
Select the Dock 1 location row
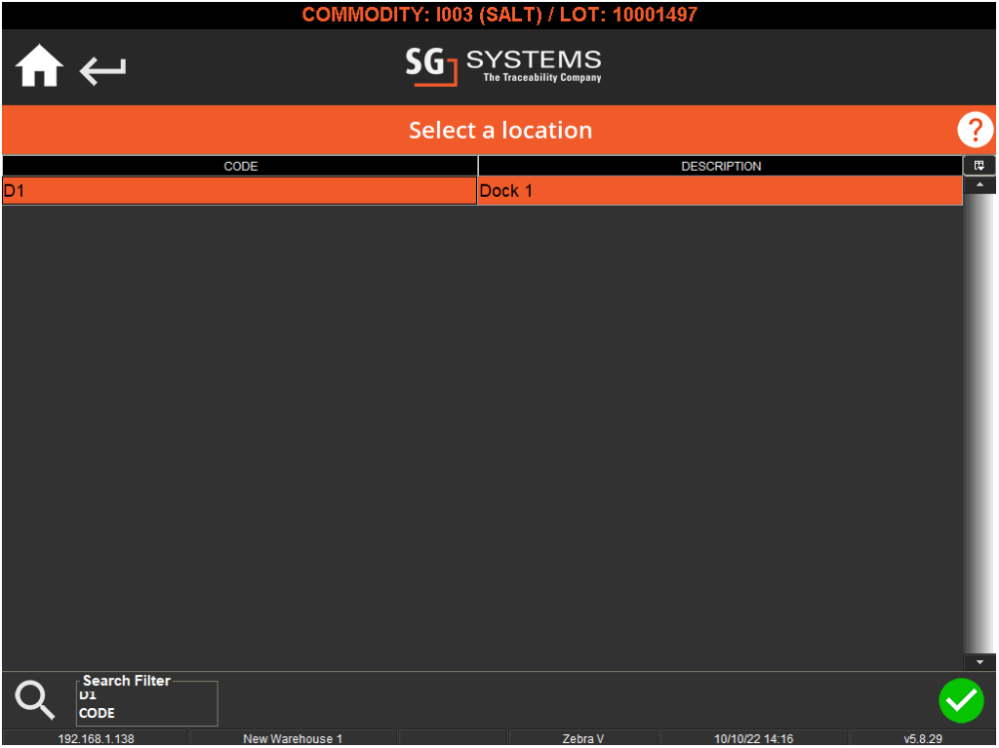[721, 190]
